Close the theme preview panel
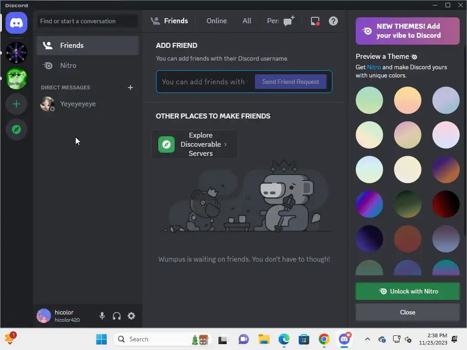The image size is (467, 350). 407,312
